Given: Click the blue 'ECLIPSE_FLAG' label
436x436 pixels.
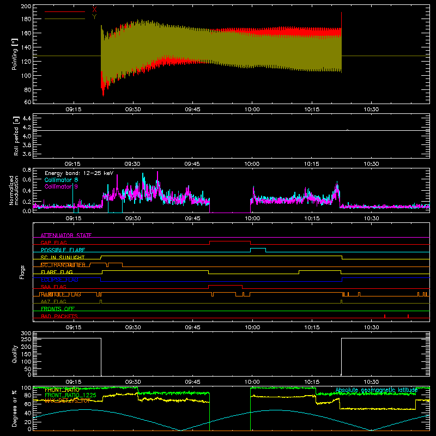Looking at the screenshot, I should 59,280.
